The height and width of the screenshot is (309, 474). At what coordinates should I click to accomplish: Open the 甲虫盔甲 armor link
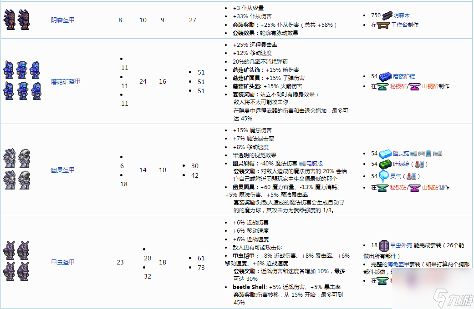pyautogui.click(x=62, y=262)
